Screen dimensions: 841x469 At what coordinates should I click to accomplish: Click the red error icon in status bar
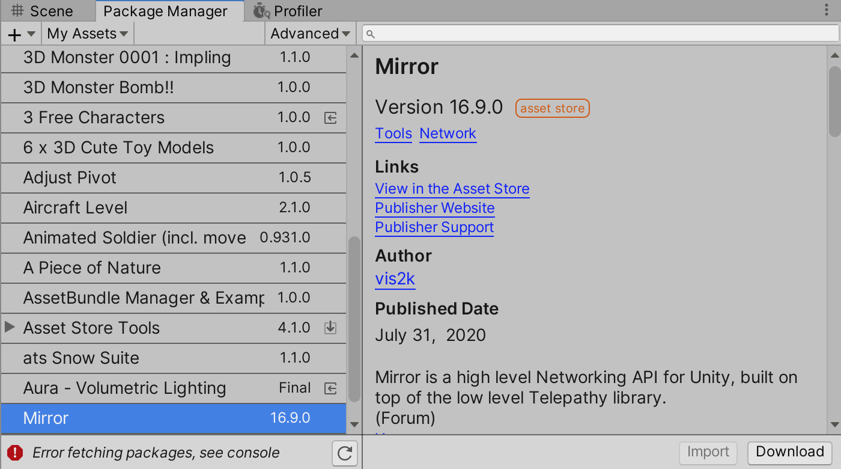coord(15,453)
